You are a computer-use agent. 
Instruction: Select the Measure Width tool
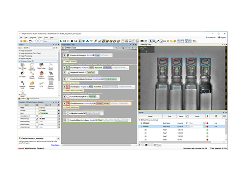pyautogui.click(x=23, y=85)
